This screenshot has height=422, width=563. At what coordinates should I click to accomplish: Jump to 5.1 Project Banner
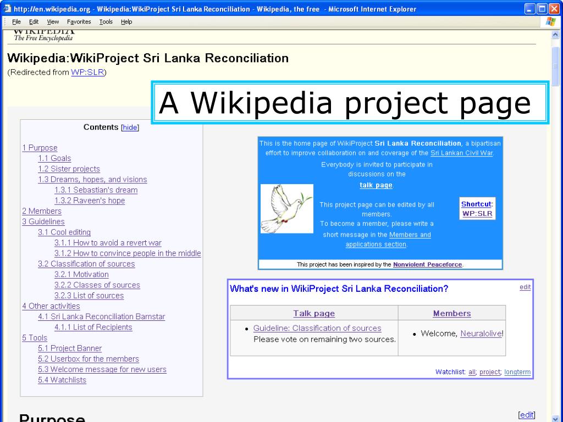70,348
